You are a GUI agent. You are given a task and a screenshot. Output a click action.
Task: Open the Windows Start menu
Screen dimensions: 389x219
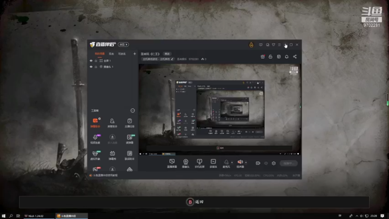tap(3, 216)
